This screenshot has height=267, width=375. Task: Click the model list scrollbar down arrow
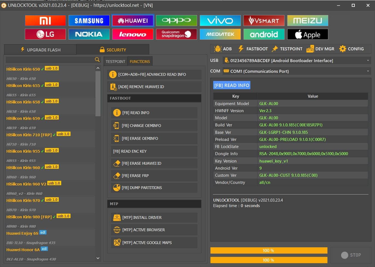click(98, 258)
